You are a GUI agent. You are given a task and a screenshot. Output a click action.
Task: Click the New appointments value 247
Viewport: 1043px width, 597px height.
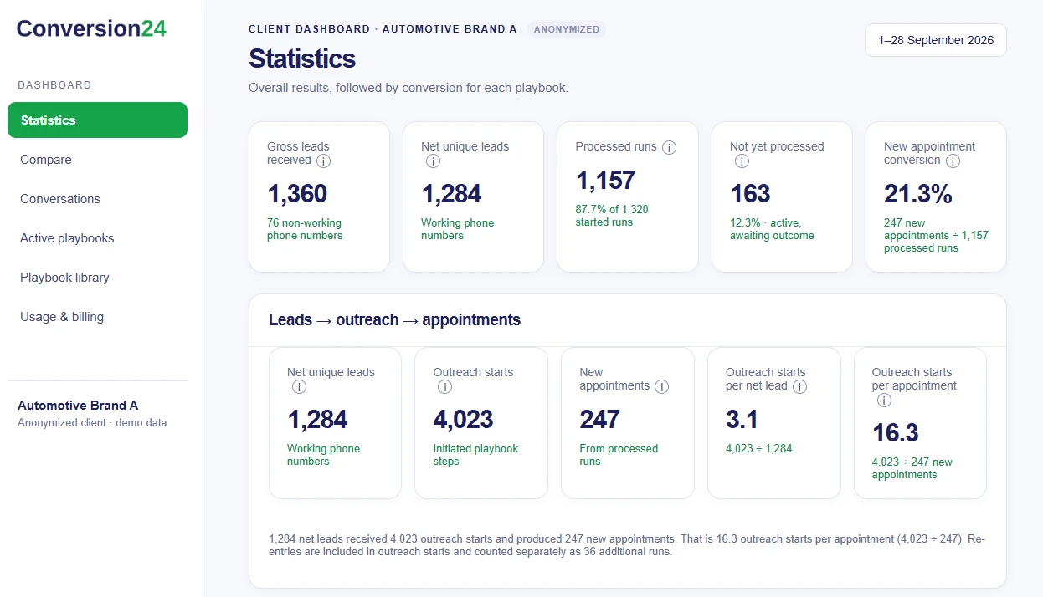click(x=599, y=420)
